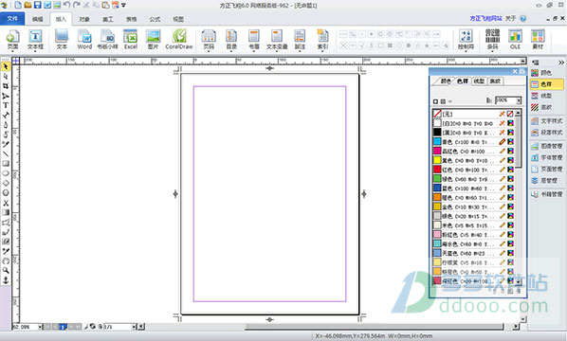Select the Hand pan tool in toolbox
567x341 pixels.
pos(6,260)
